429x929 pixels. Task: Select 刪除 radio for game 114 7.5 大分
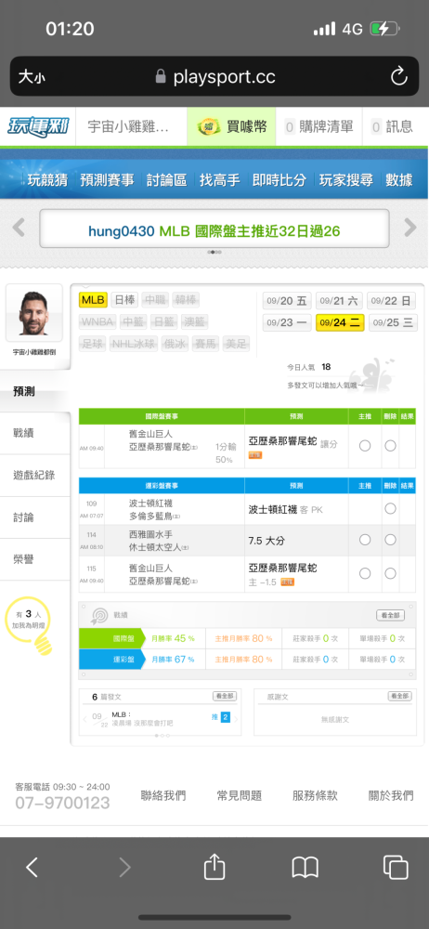(x=390, y=540)
